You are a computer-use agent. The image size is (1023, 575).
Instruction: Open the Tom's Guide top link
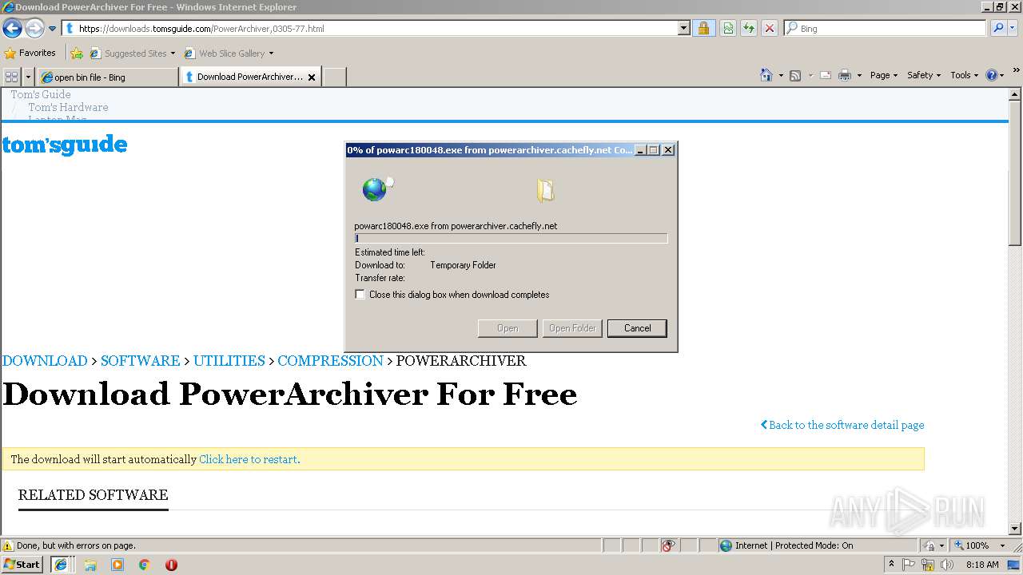coord(41,94)
